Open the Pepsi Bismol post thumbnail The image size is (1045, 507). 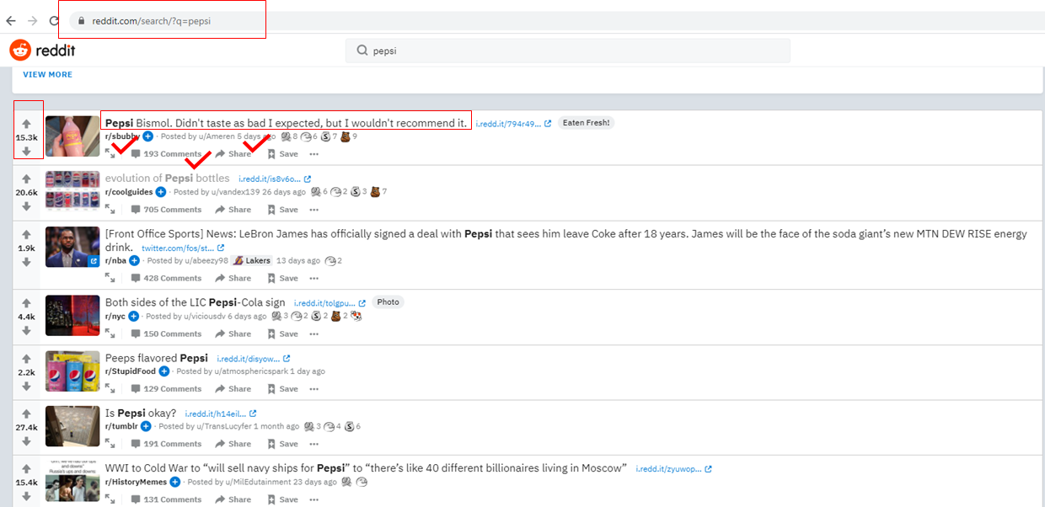pyautogui.click(x=72, y=136)
